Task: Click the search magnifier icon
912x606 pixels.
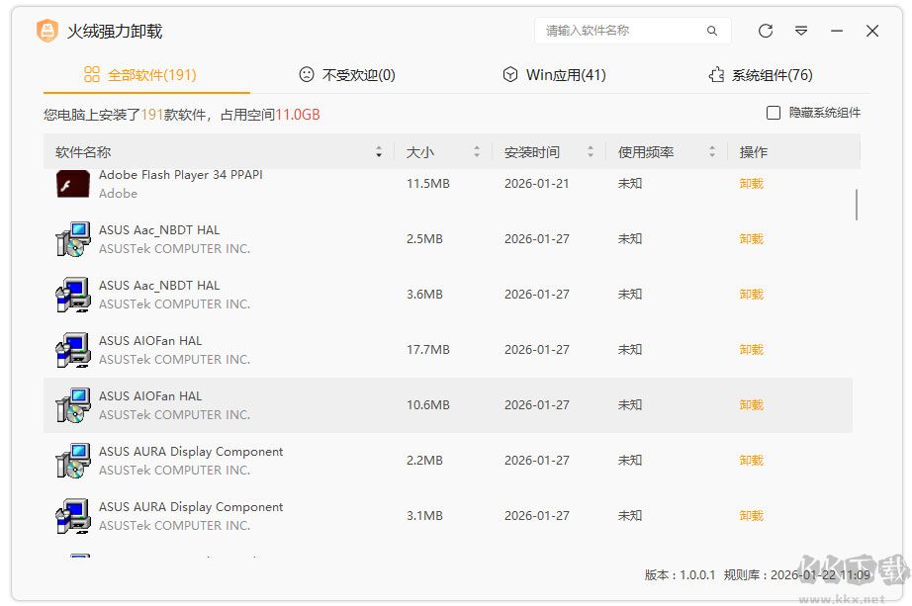Action: (712, 31)
